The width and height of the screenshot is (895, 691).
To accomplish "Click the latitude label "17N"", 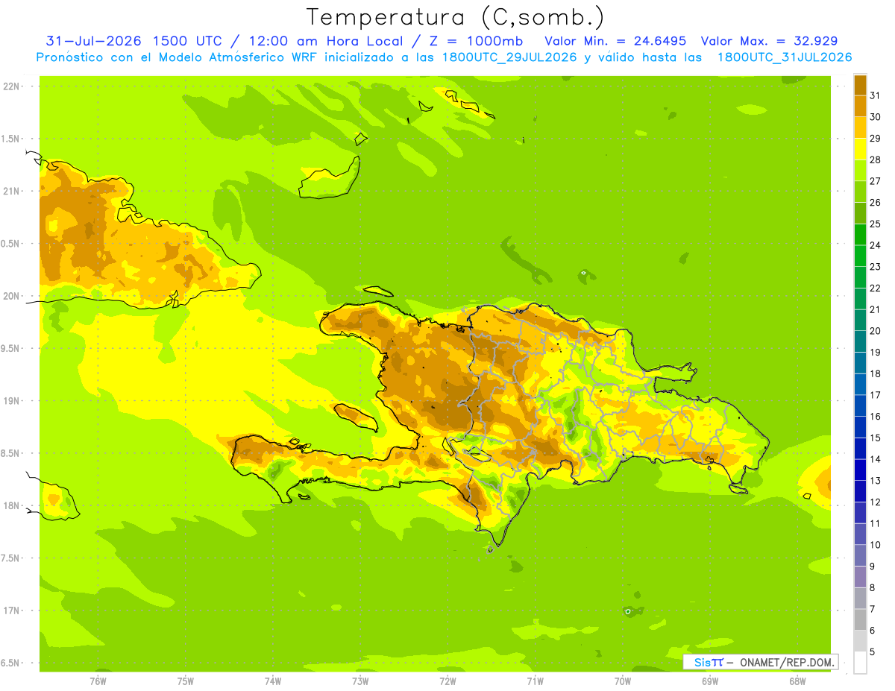I will [x=11, y=610].
